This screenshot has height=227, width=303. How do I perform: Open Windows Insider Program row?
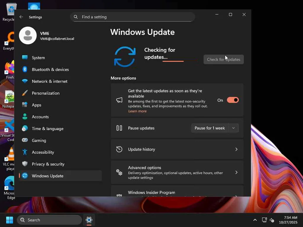coord(177,191)
